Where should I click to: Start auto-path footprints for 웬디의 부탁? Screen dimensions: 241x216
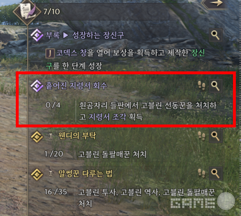(x=202, y=136)
